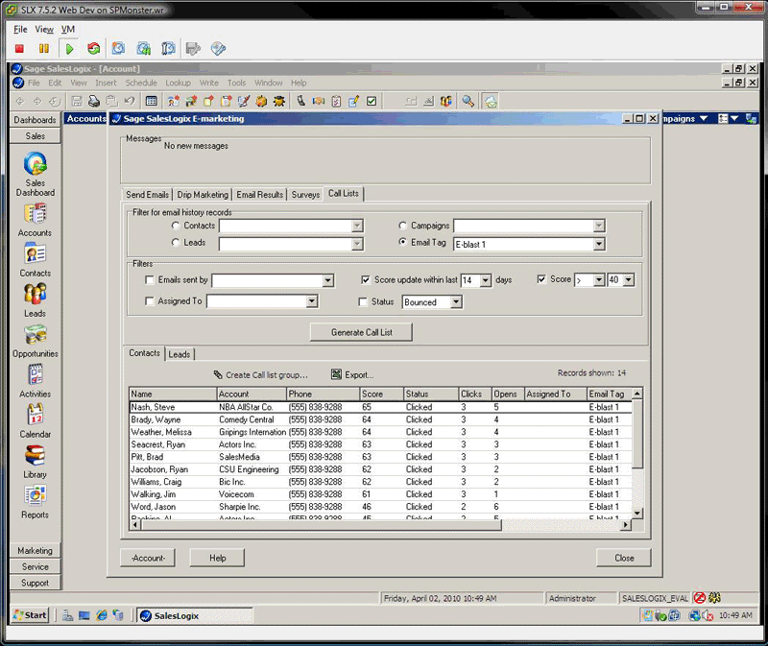The image size is (768, 646).
Task: Click the Internet Explorer quick launch icon
Action: [102, 615]
